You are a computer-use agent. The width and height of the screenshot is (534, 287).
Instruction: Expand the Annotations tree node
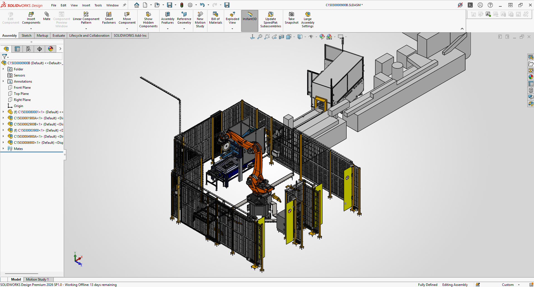coord(3,81)
